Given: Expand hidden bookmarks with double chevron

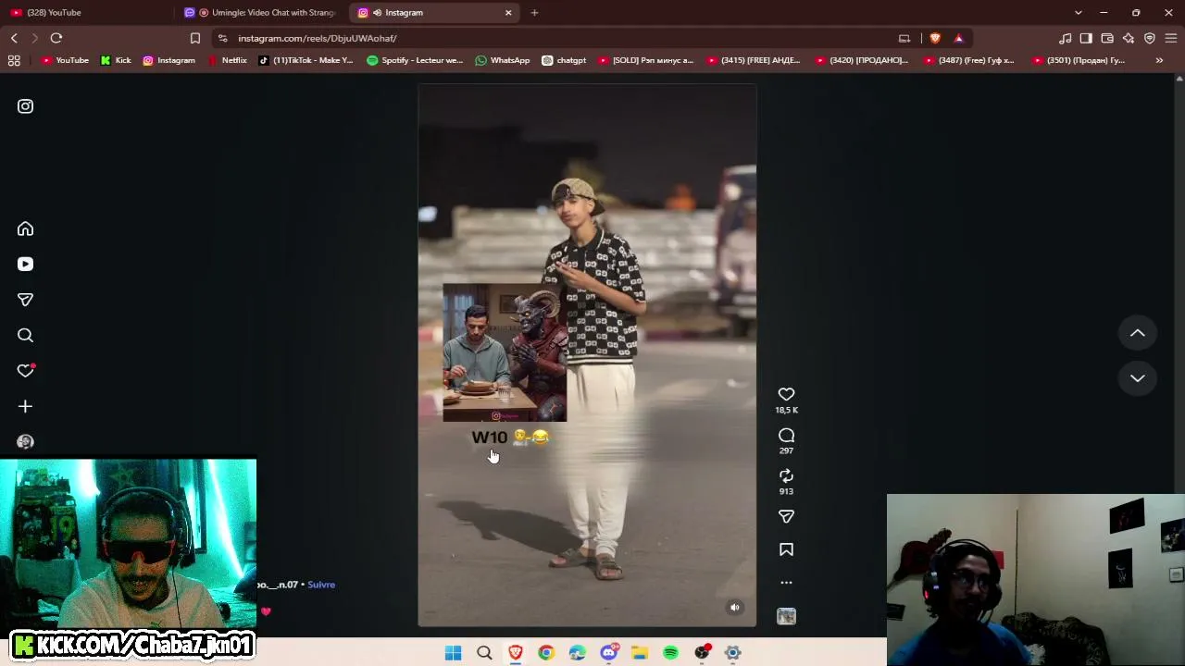Looking at the screenshot, I should tap(1159, 60).
